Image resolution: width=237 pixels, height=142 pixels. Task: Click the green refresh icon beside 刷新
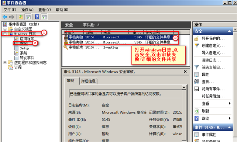(196, 111)
